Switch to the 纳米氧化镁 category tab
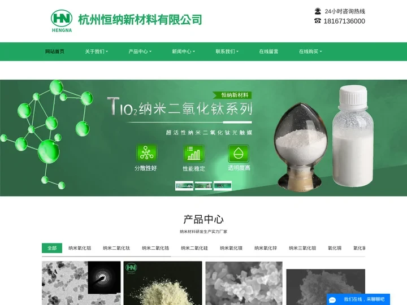Screen dimensions: 407x305 pos(231,248)
